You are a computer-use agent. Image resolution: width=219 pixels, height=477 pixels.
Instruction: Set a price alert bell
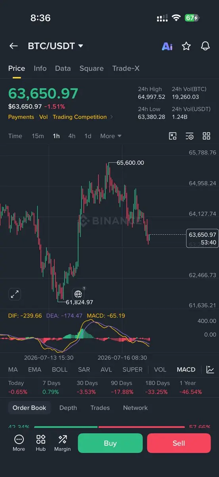click(x=205, y=46)
